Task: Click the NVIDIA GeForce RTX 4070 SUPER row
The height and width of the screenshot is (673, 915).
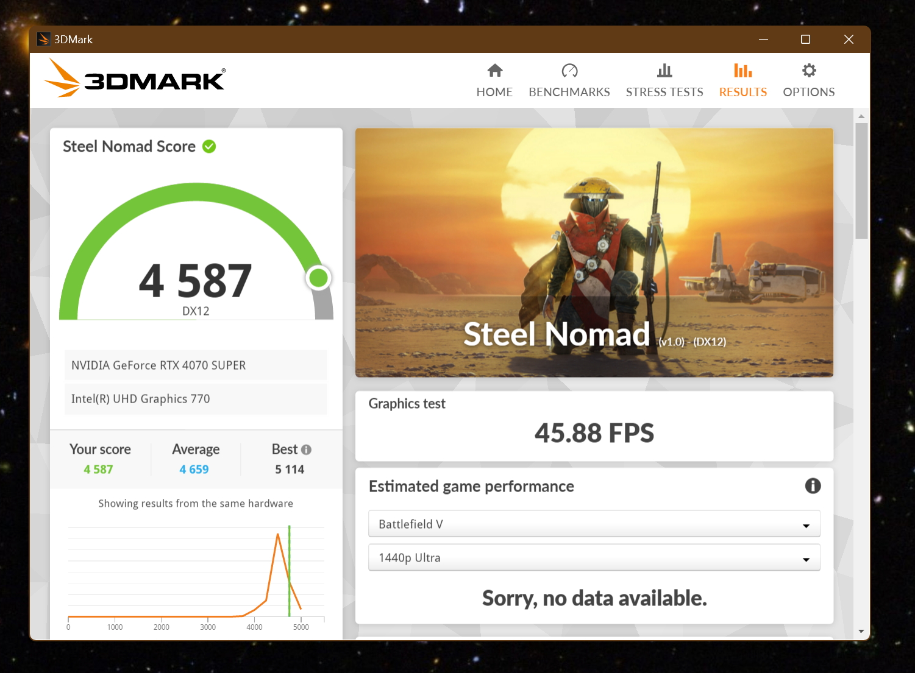Action: (196, 365)
